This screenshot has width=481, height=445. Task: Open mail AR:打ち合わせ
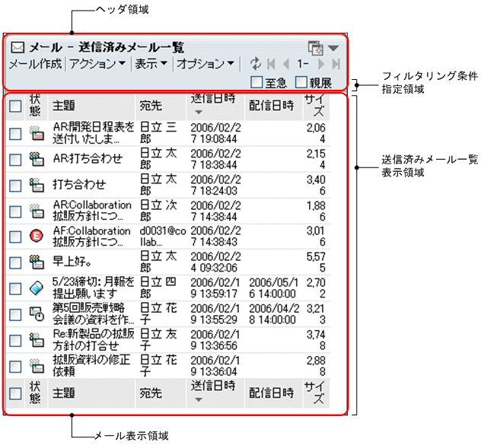tap(88, 159)
